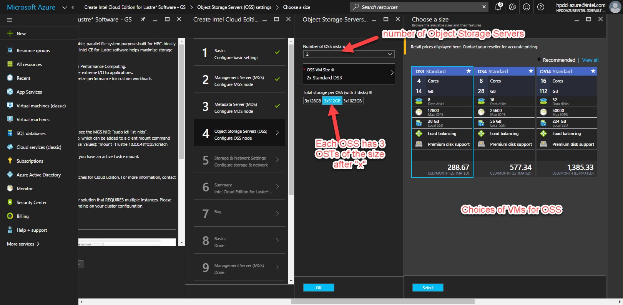Pin the Lustre Software - GS blade
This screenshot has height=305, width=623.
click(143, 19)
